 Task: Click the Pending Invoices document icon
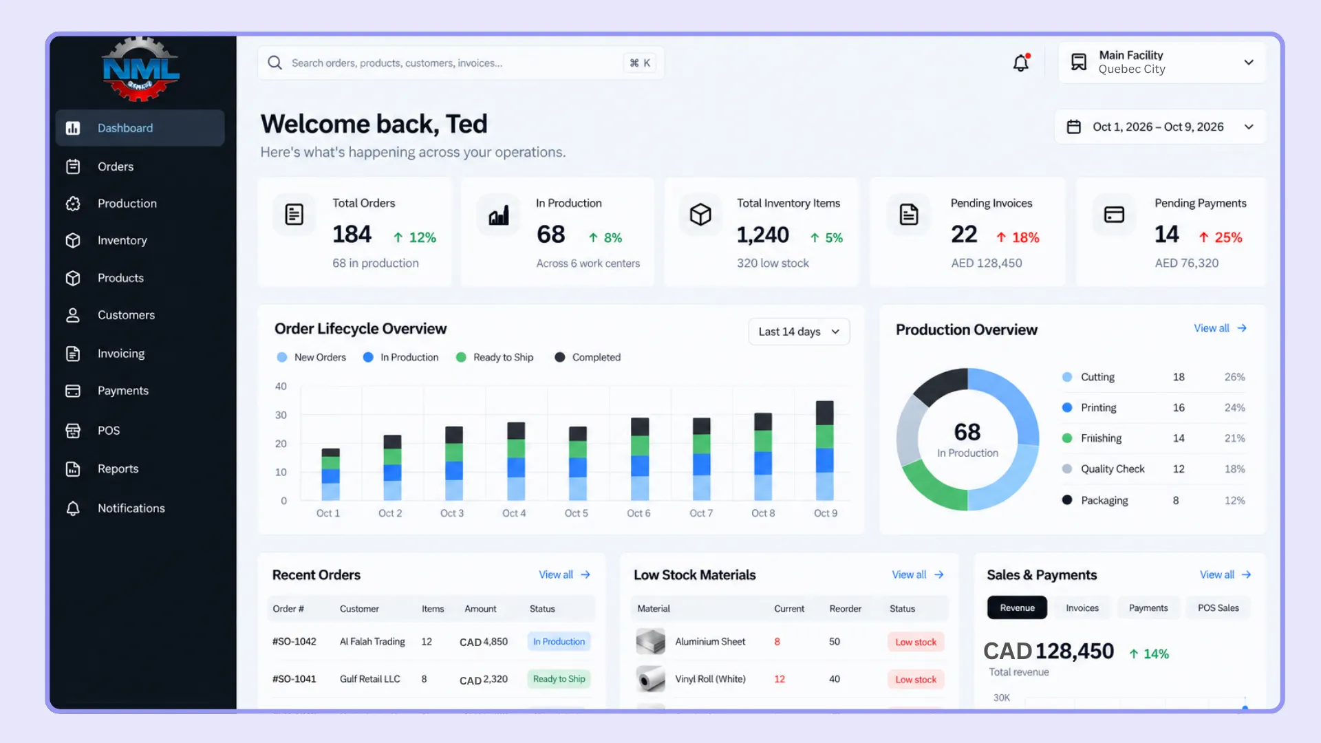pos(909,215)
